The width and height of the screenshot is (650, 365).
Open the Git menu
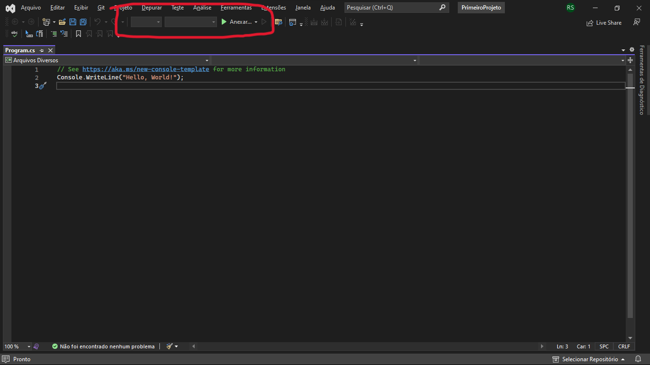point(101,8)
